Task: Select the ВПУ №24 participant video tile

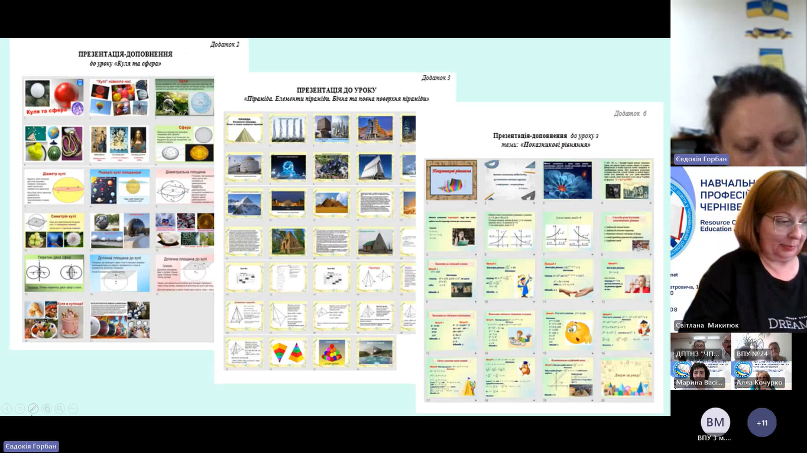Action: (x=761, y=347)
